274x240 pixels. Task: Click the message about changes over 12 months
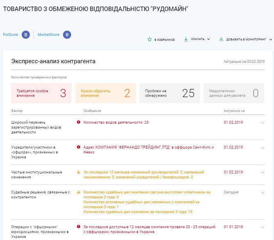point(144,175)
